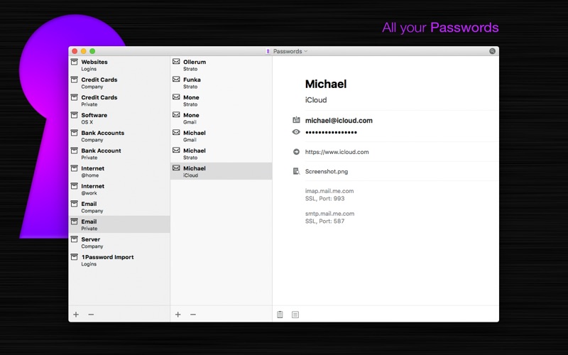Open the Passwords title dropdown
568x355 pixels.
(288, 51)
